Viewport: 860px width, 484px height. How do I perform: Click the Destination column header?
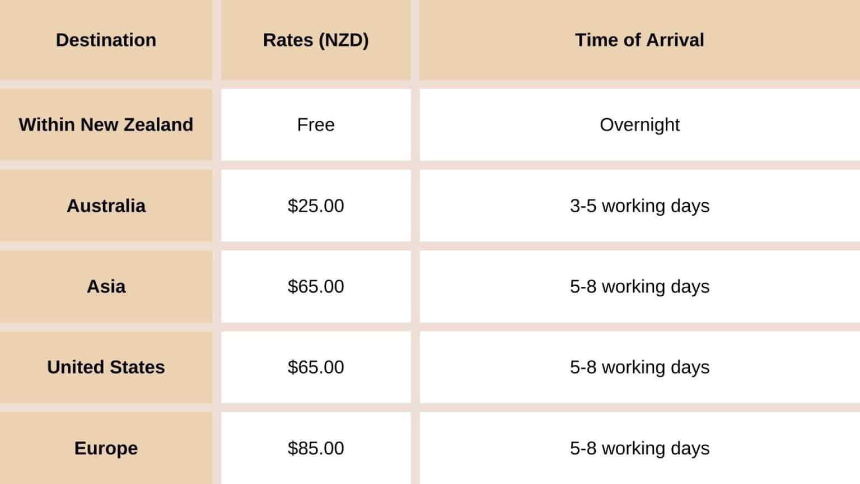pyautogui.click(x=106, y=40)
